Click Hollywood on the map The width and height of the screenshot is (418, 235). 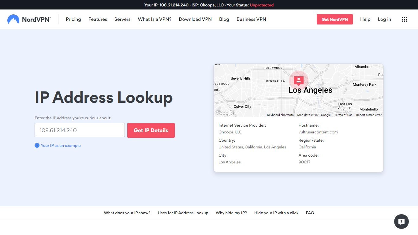click(273, 68)
